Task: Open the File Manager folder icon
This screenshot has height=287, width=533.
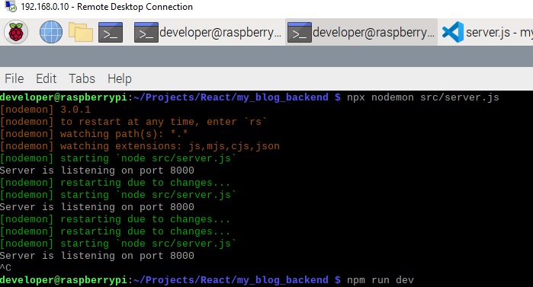Action: (81, 32)
